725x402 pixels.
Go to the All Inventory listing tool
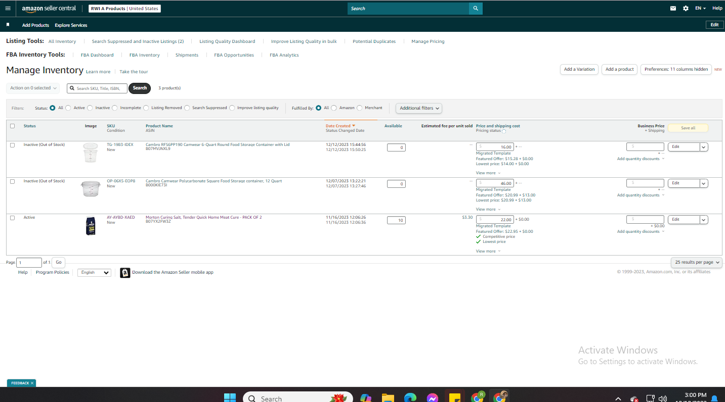[x=62, y=41]
